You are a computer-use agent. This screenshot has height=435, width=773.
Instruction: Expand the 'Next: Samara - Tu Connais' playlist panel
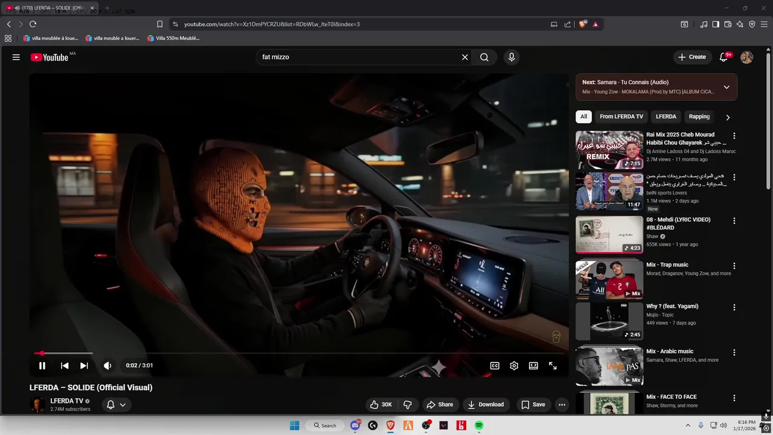(726, 87)
